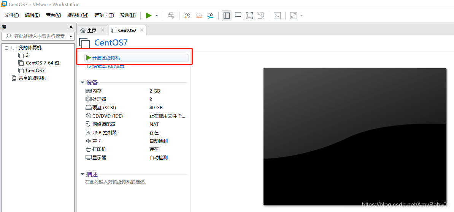Click the hard disk icon beside 硬盘
Screen dimensions: 454x212
(88, 107)
